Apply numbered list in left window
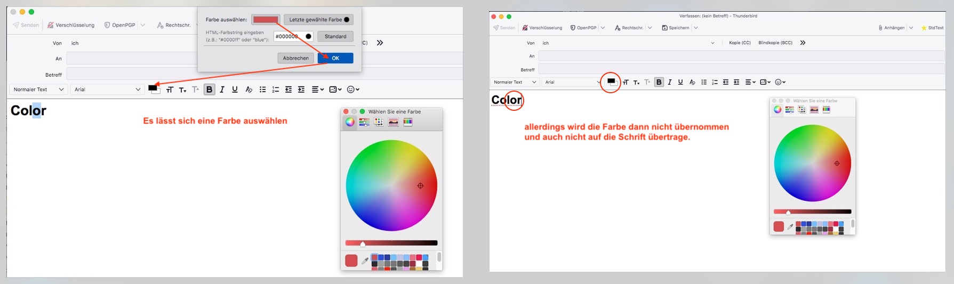The image size is (954, 284). 275,90
